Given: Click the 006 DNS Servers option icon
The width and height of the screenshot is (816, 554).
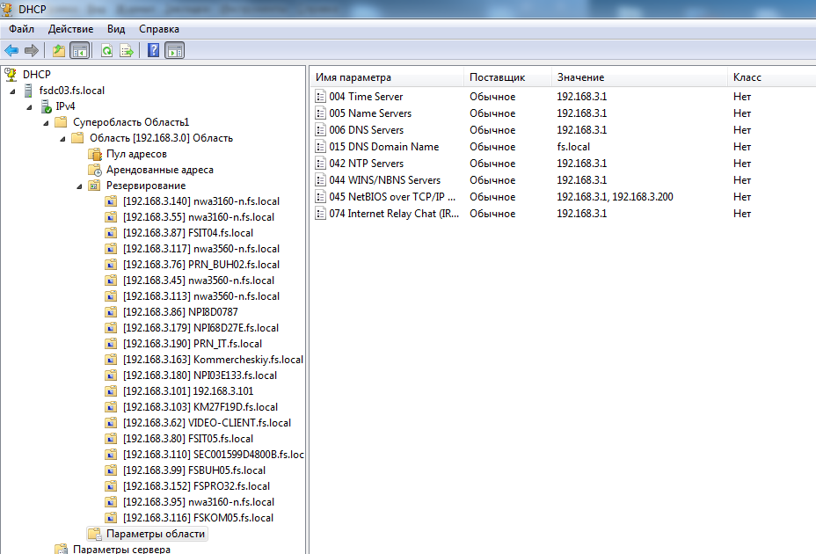Looking at the screenshot, I should (x=321, y=129).
